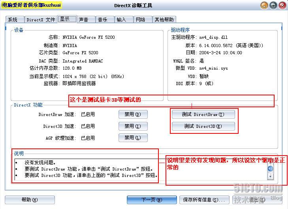The height and width of the screenshot is (209, 288).
Task: Click the notes scrollbar thumb
Action: 270,169
